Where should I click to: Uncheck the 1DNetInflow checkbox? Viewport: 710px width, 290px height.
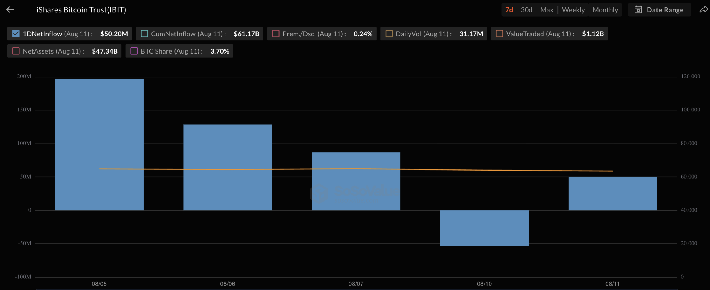16,34
